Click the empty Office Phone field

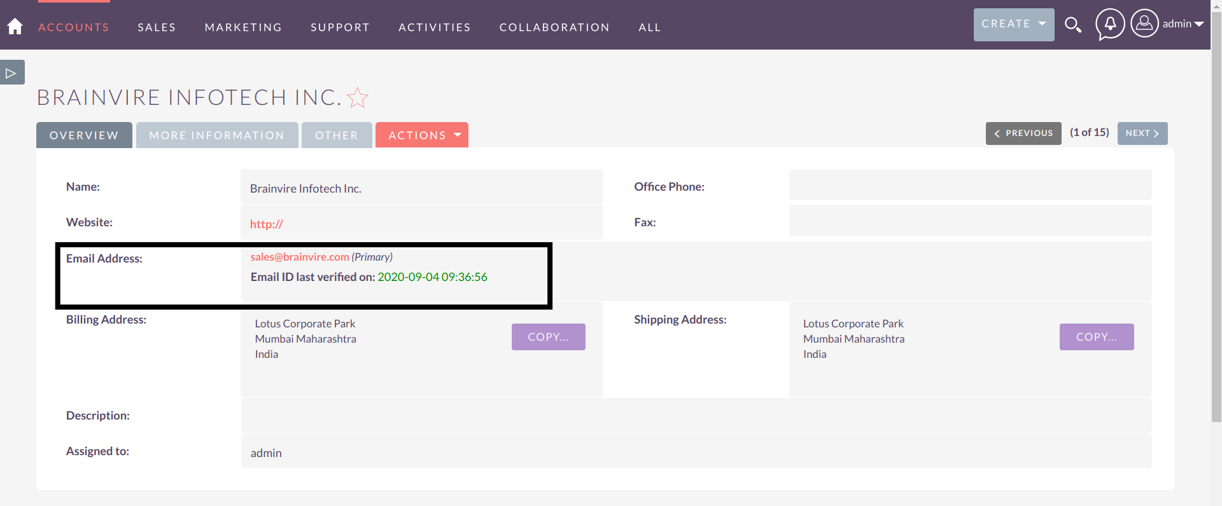[970, 185]
